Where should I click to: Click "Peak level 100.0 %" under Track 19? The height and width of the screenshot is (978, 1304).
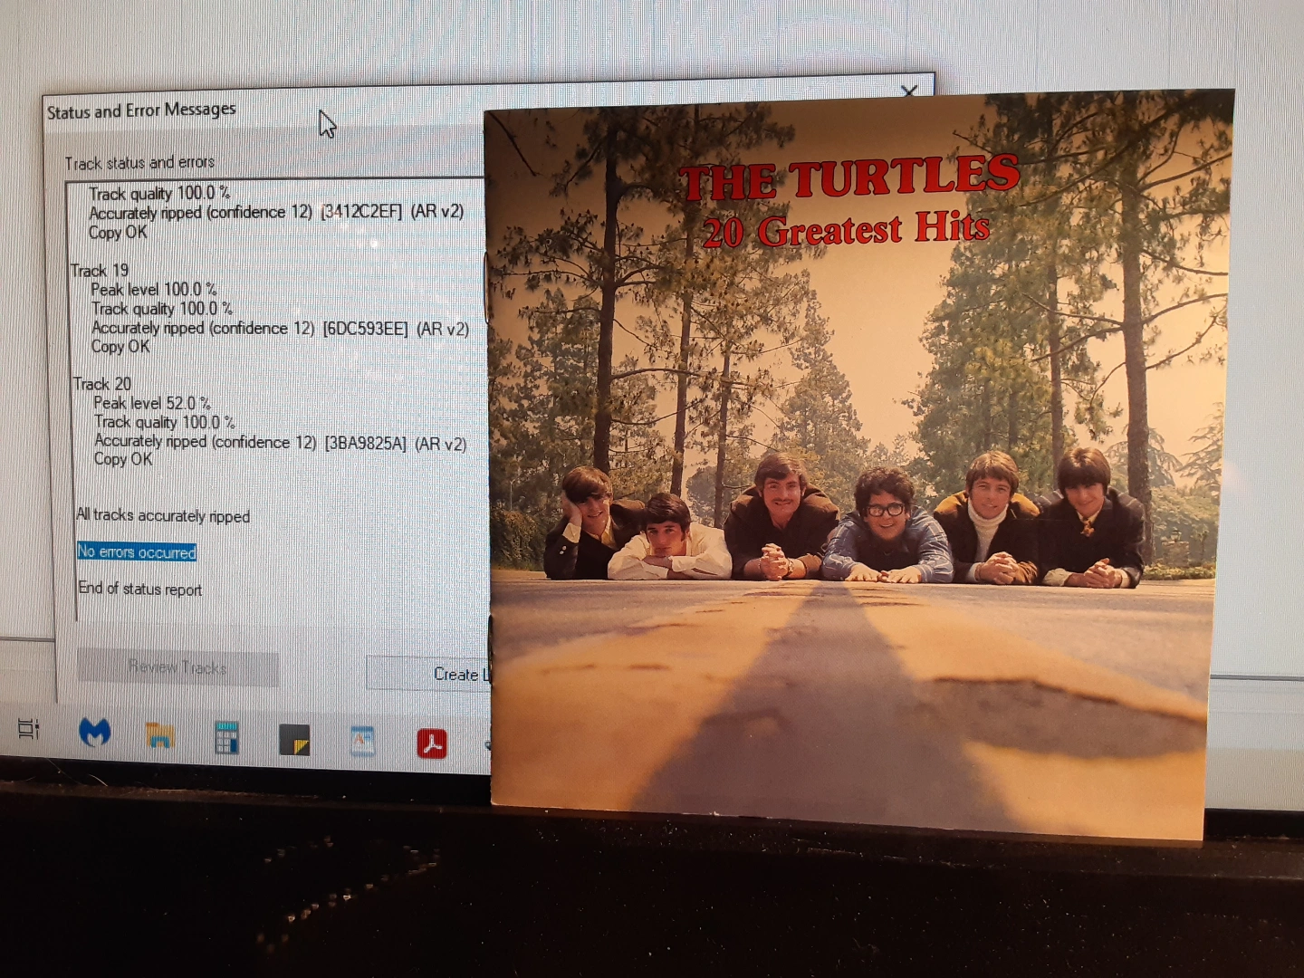click(154, 289)
